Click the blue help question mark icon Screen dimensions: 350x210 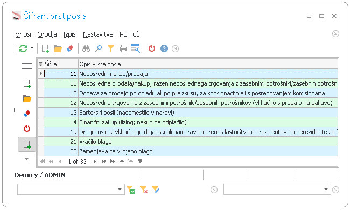point(164,48)
